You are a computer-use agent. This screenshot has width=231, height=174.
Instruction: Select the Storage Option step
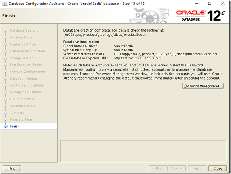tap(21, 58)
